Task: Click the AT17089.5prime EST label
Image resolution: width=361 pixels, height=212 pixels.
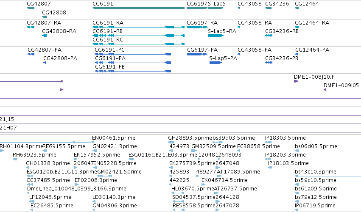Action: [238, 172]
